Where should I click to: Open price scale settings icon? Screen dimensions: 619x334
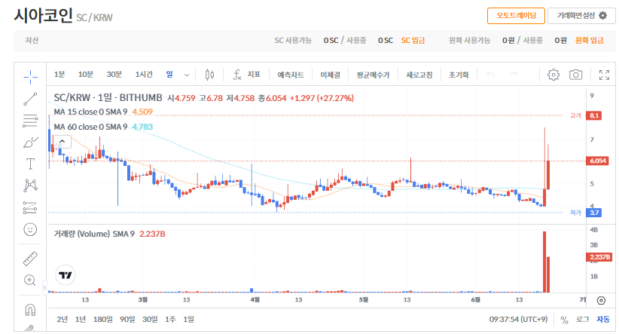click(x=601, y=301)
